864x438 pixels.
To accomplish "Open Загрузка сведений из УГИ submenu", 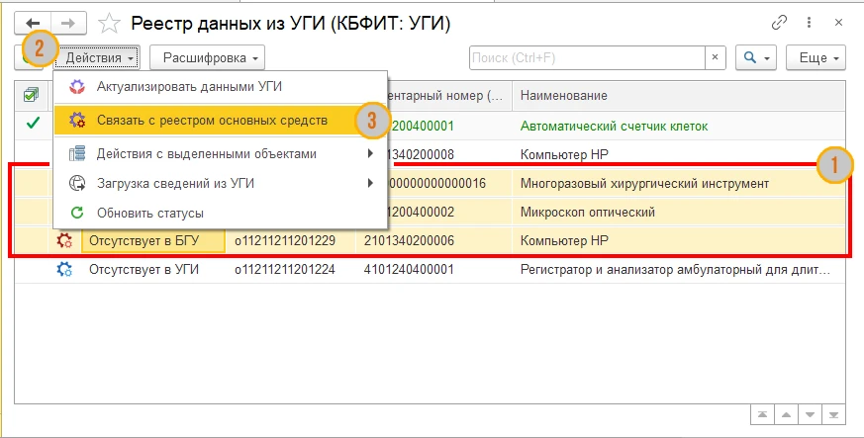I will tap(221, 183).
